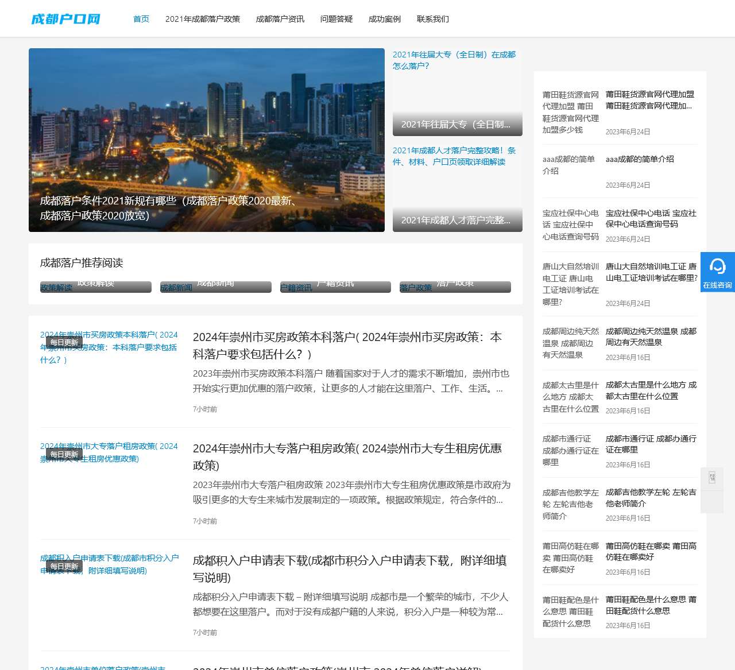Click the small floating widget at bottom right
This screenshot has height=670, width=735.
[712, 479]
